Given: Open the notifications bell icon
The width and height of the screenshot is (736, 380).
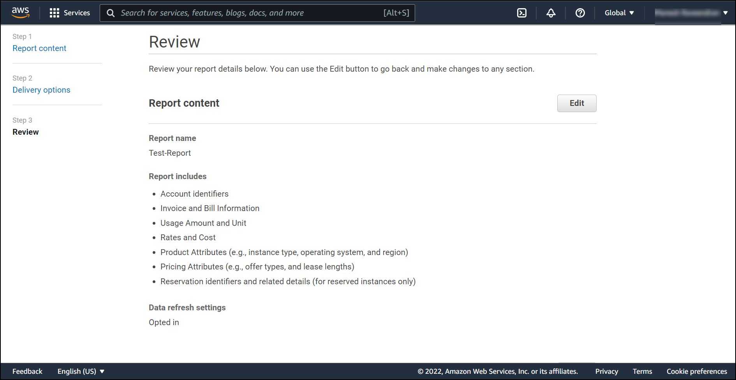Looking at the screenshot, I should coord(551,13).
